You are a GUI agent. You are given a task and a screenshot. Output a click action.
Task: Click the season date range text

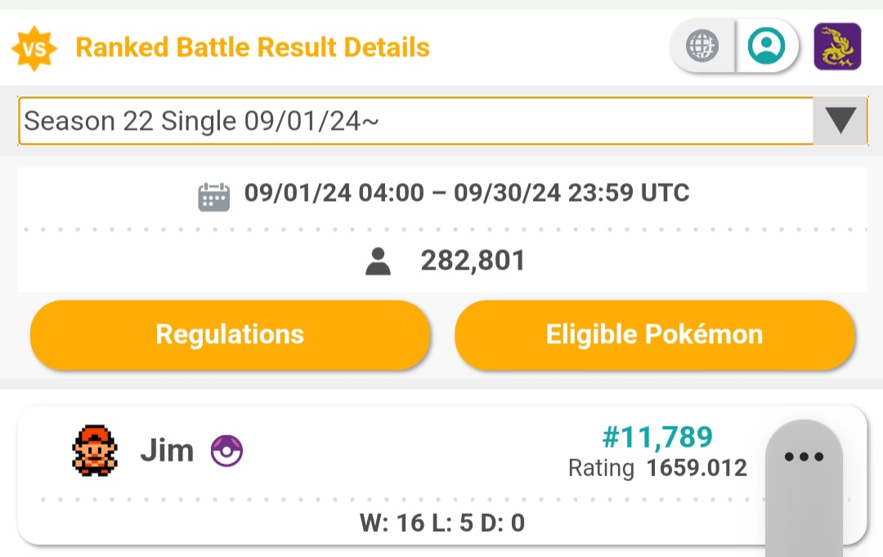coord(467,193)
